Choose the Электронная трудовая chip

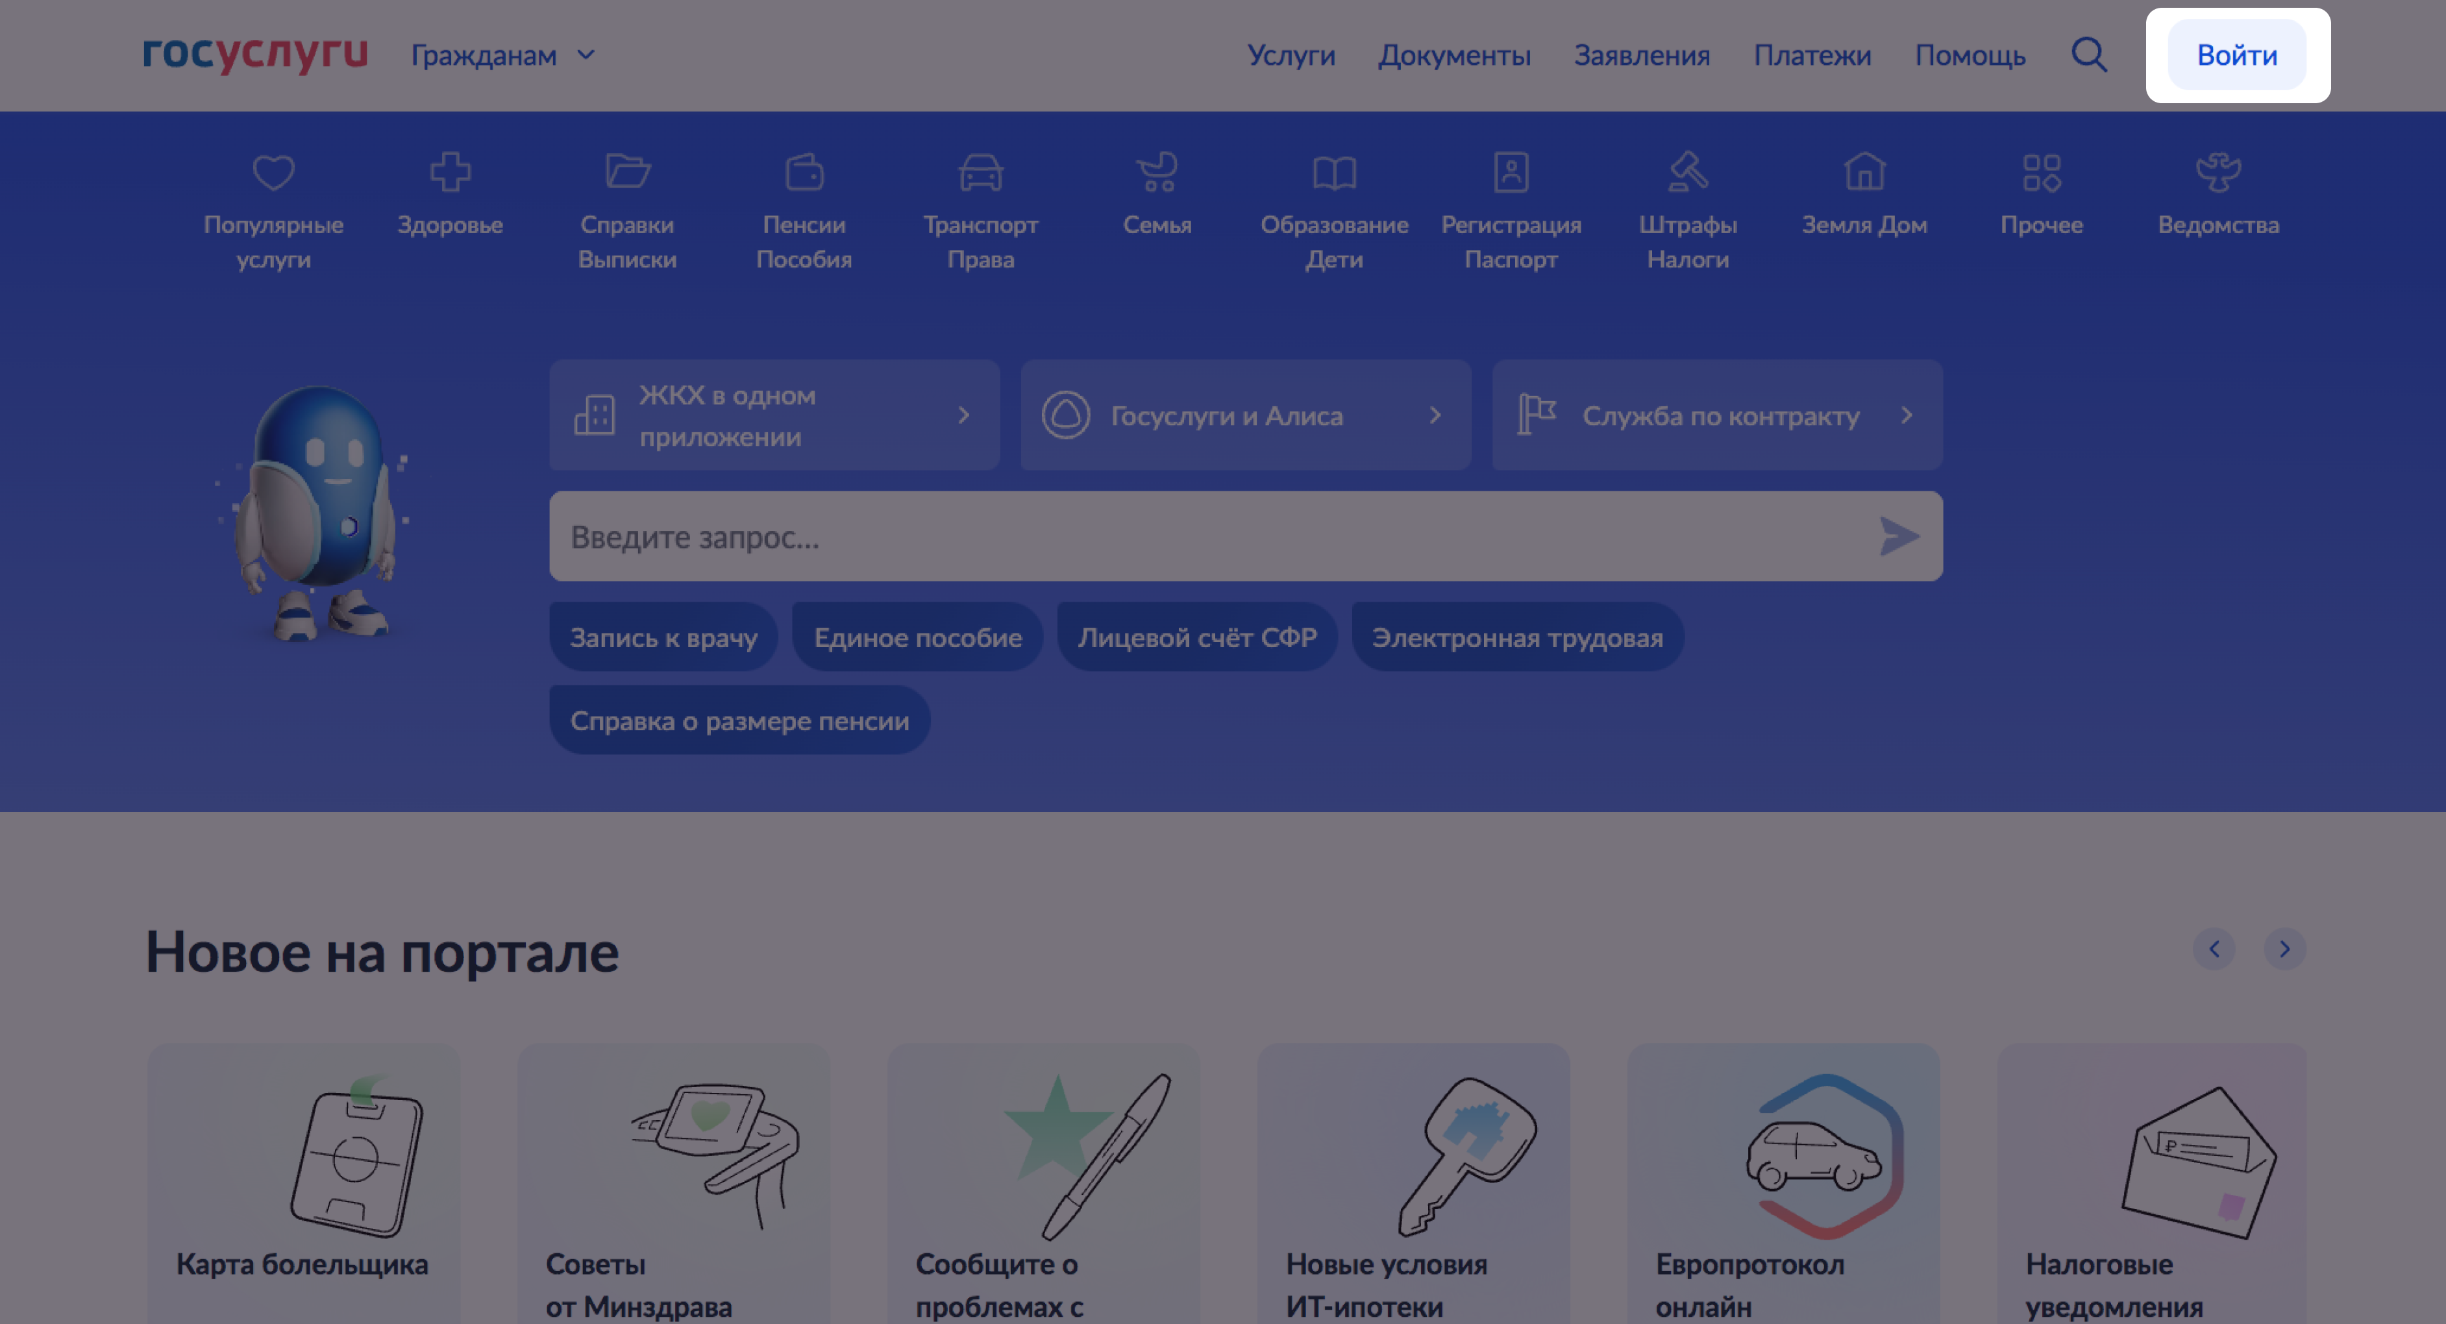pos(1517,637)
